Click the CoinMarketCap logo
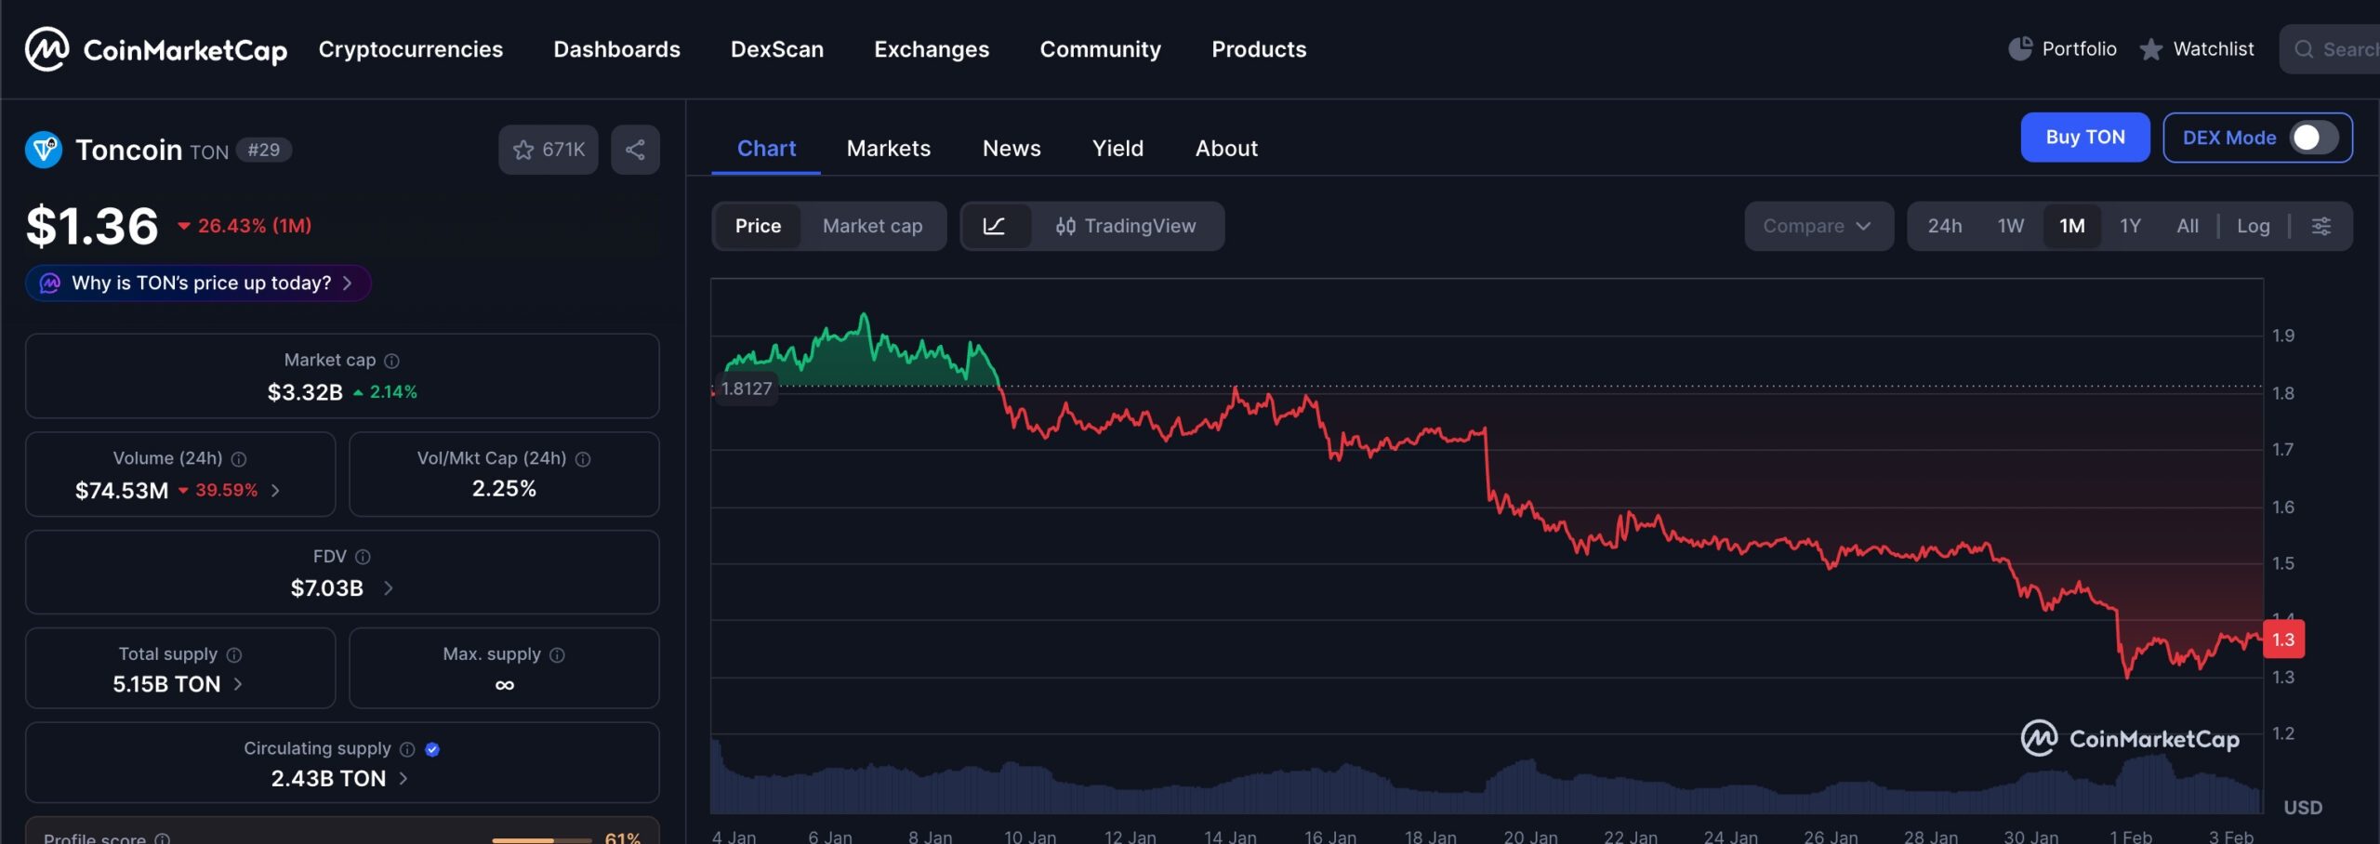 point(156,49)
